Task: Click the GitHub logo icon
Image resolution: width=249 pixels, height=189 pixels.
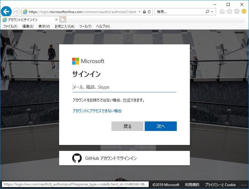Action: 77,158
